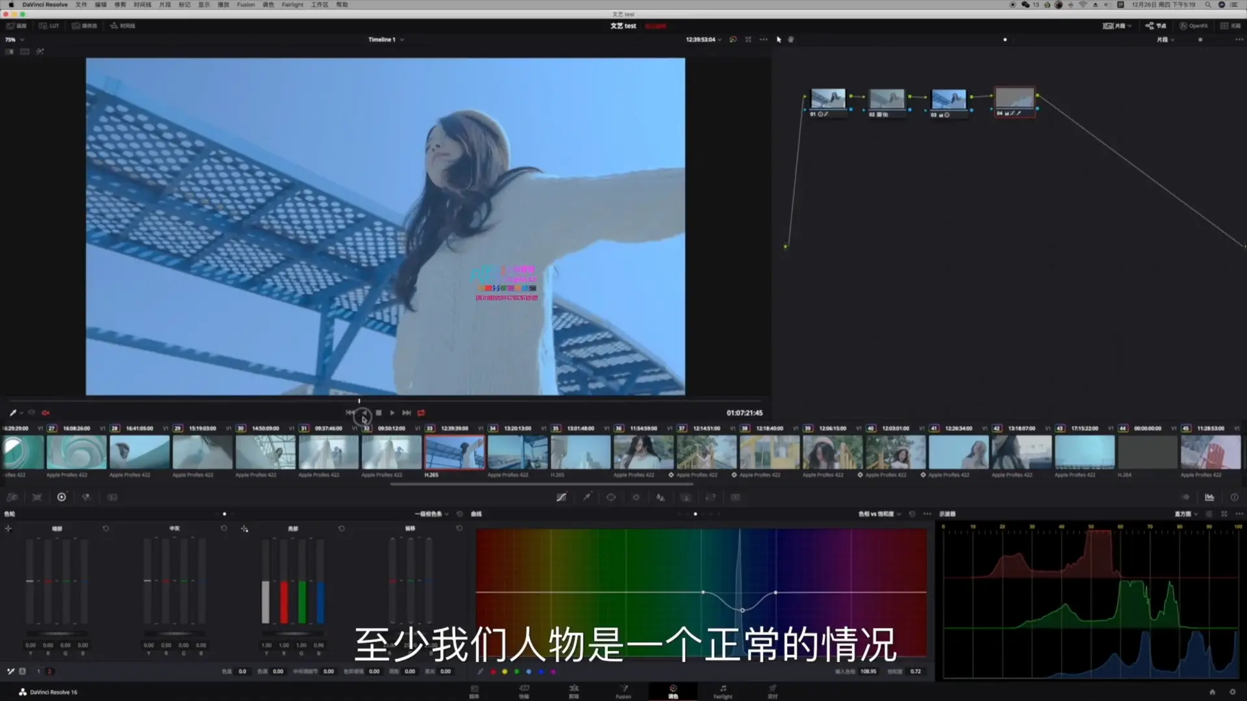Open the OpenFX panel
The height and width of the screenshot is (701, 1247).
[x=1194, y=26]
